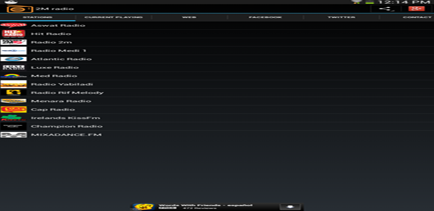
Task: Open the Words With Friends español ad
Action: 217,207
